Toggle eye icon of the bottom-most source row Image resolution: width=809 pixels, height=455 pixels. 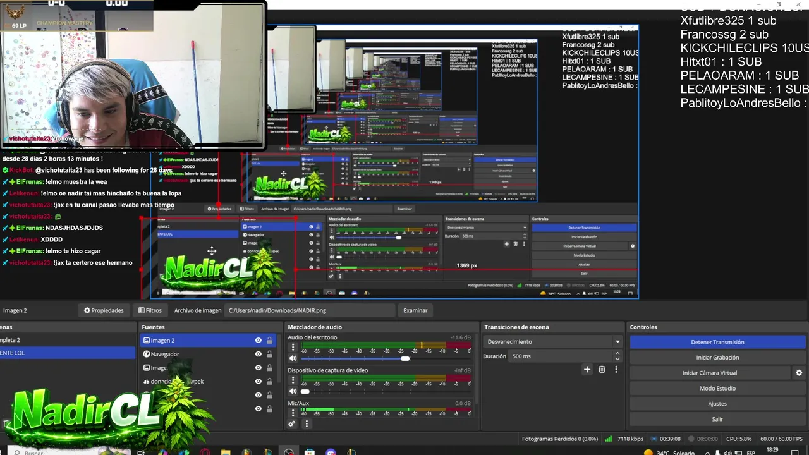click(258, 409)
